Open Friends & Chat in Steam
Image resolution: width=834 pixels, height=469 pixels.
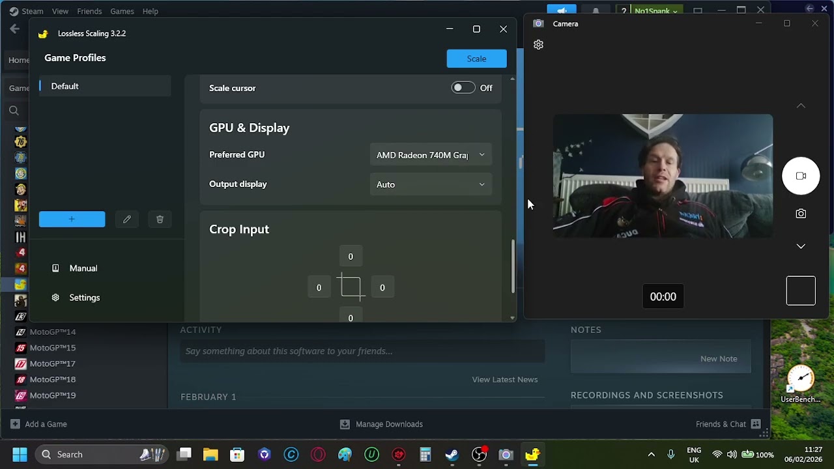(x=728, y=424)
